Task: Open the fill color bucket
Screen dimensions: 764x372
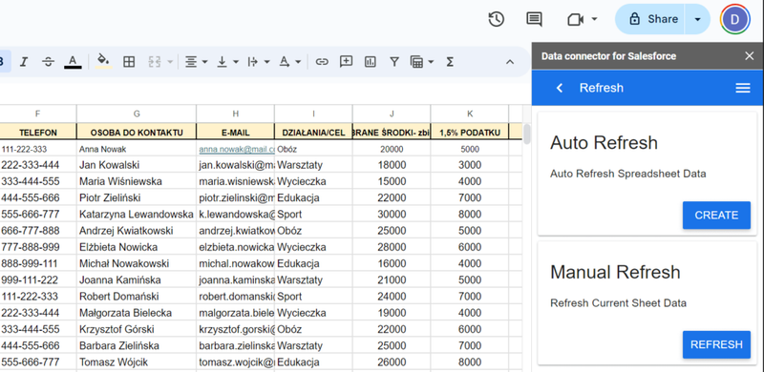Action: tap(103, 61)
